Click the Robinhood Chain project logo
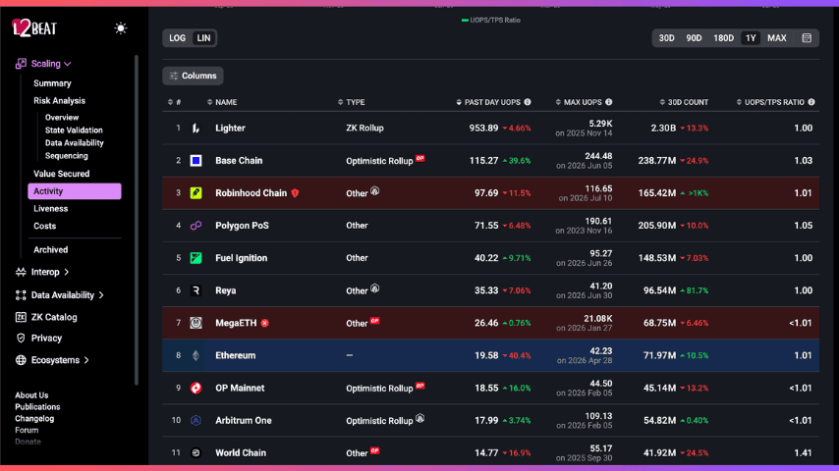 tap(196, 193)
